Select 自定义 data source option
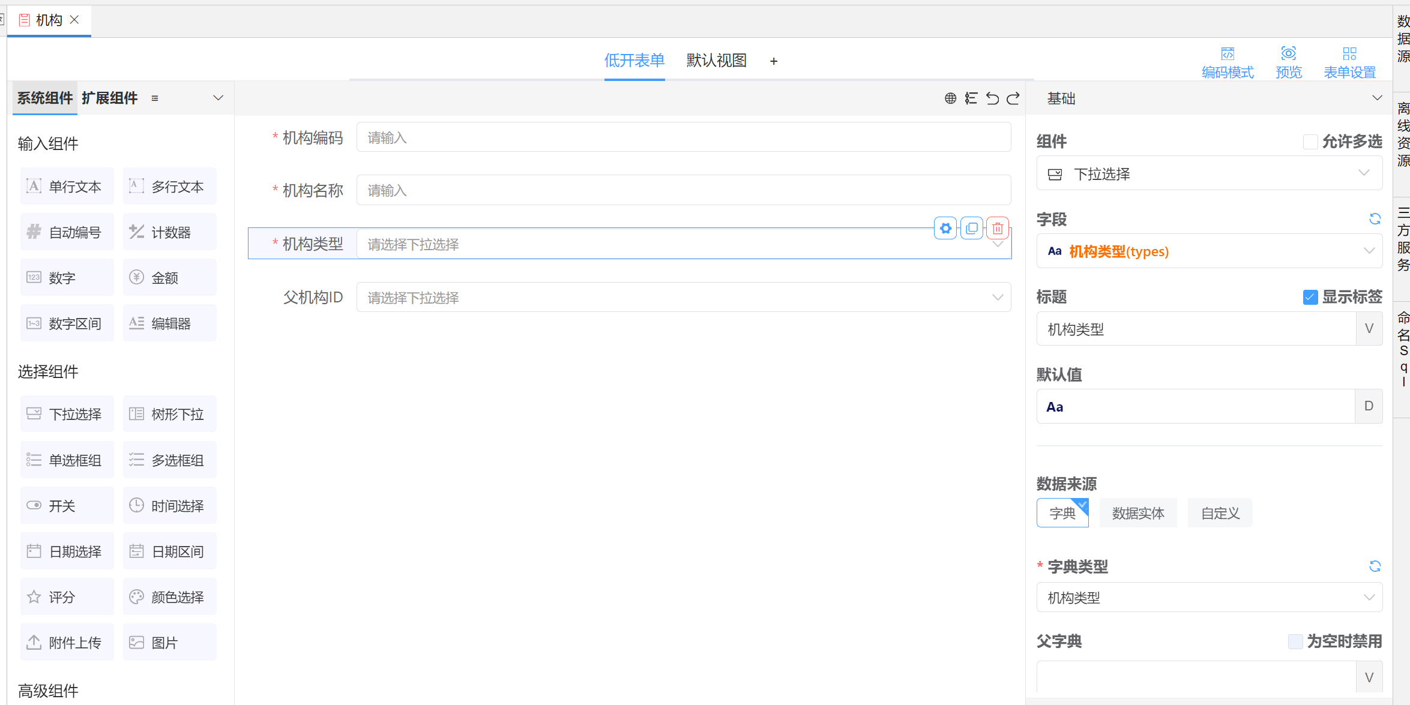1410x705 pixels. [1220, 514]
